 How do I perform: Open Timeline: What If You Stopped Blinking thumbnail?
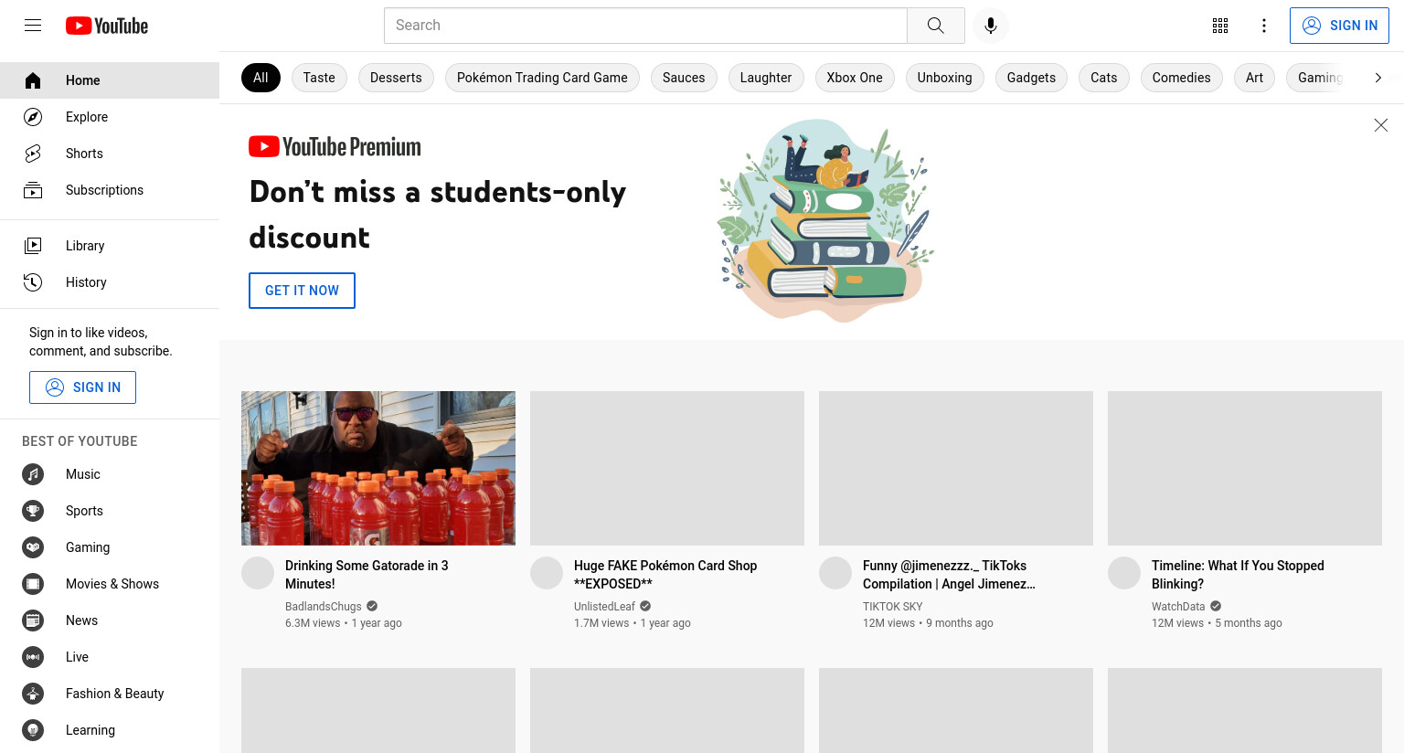tap(1245, 468)
